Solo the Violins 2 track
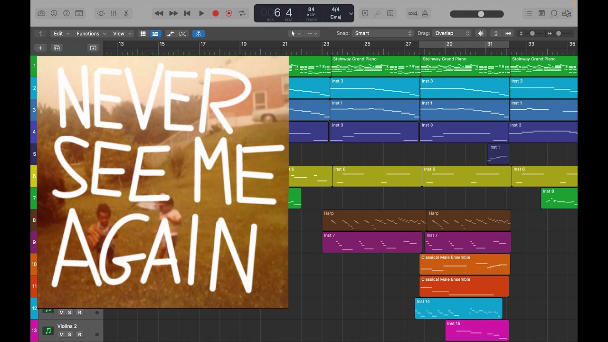This screenshot has width=608, height=342. (69, 334)
